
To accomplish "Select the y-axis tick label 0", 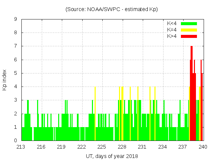I will pyautogui.click(x=16, y=141).
